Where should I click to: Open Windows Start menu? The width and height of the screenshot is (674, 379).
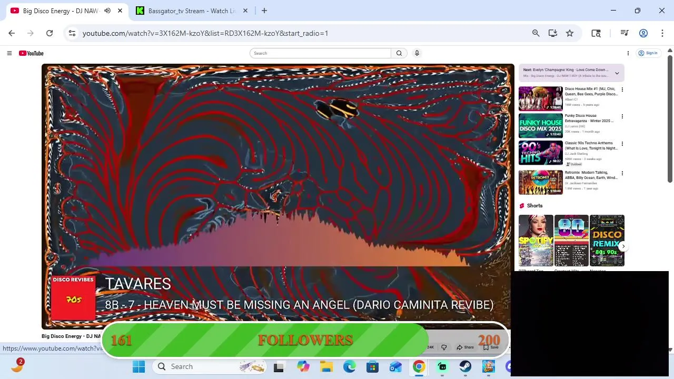click(139, 367)
